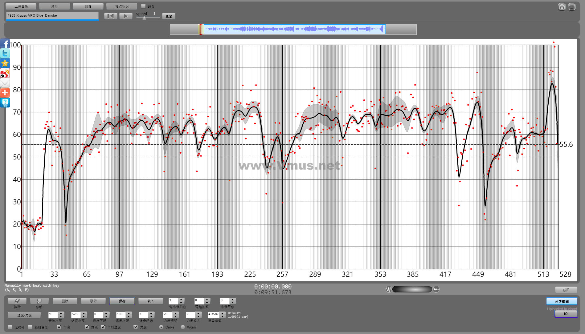The width and height of the screenshot is (585, 334).
Task: Click the IOI button
Action: pyautogui.click(x=566, y=314)
